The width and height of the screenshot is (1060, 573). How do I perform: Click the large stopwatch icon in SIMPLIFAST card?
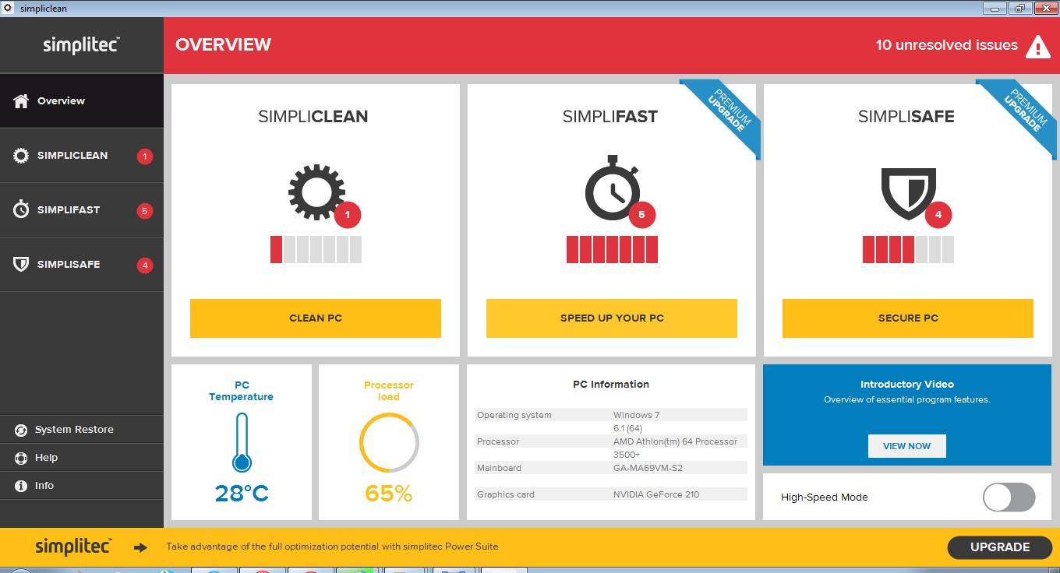pyautogui.click(x=613, y=188)
